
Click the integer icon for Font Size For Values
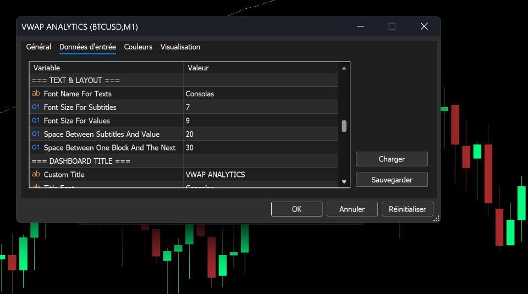36,120
